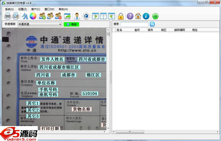Select the 510104 postcode field

pyautogui.click(x=90, y=93)
